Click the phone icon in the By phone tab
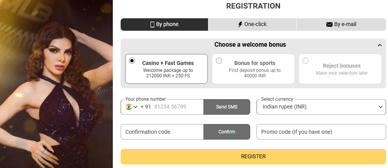 tap(152, 24)
